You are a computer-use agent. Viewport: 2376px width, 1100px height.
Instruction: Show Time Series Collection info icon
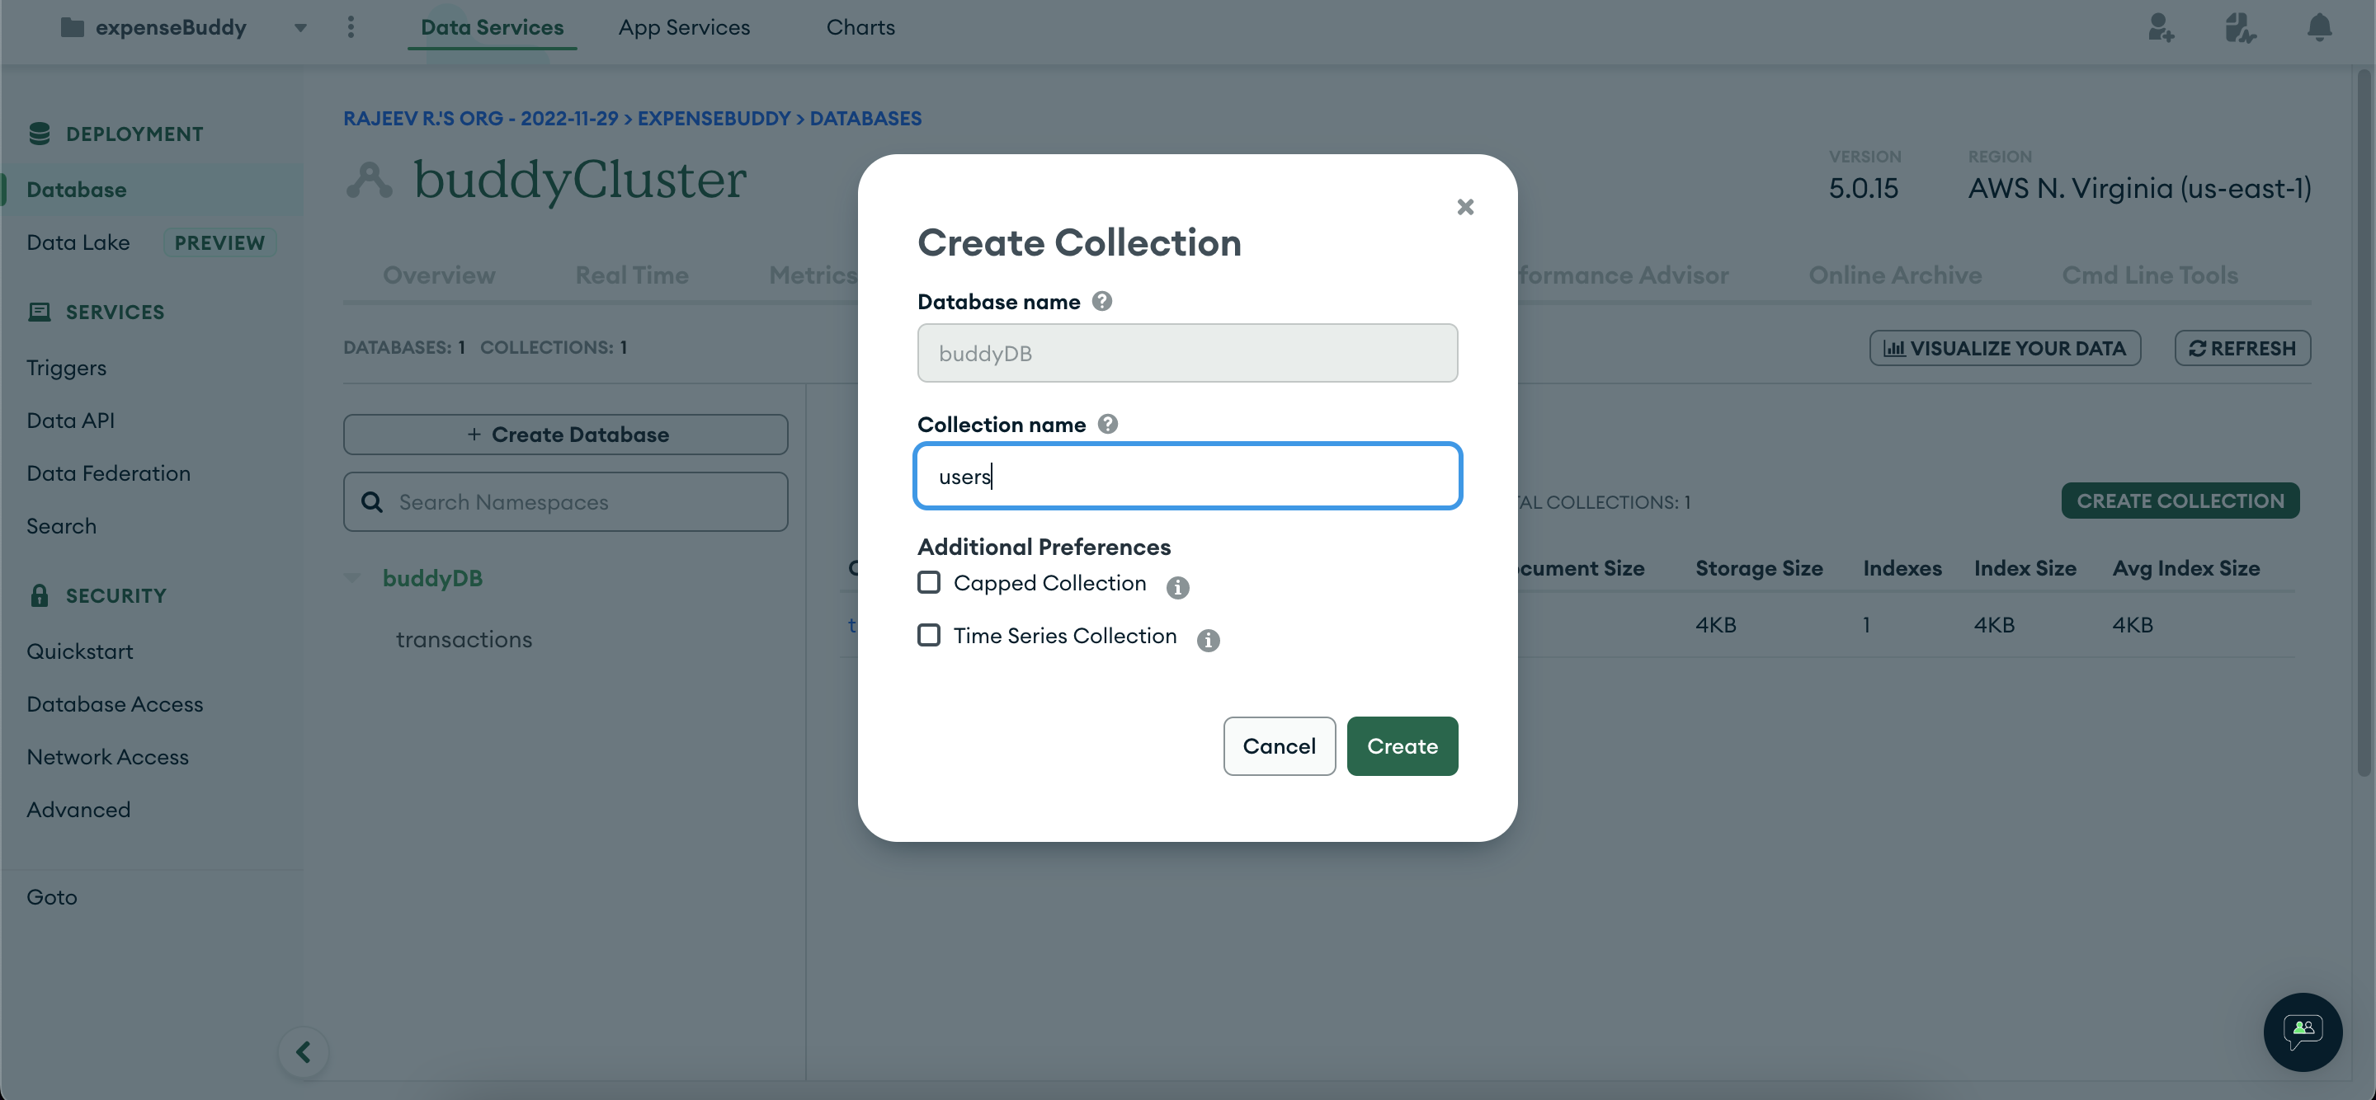pyautogui.click(x=1207, y=640)
